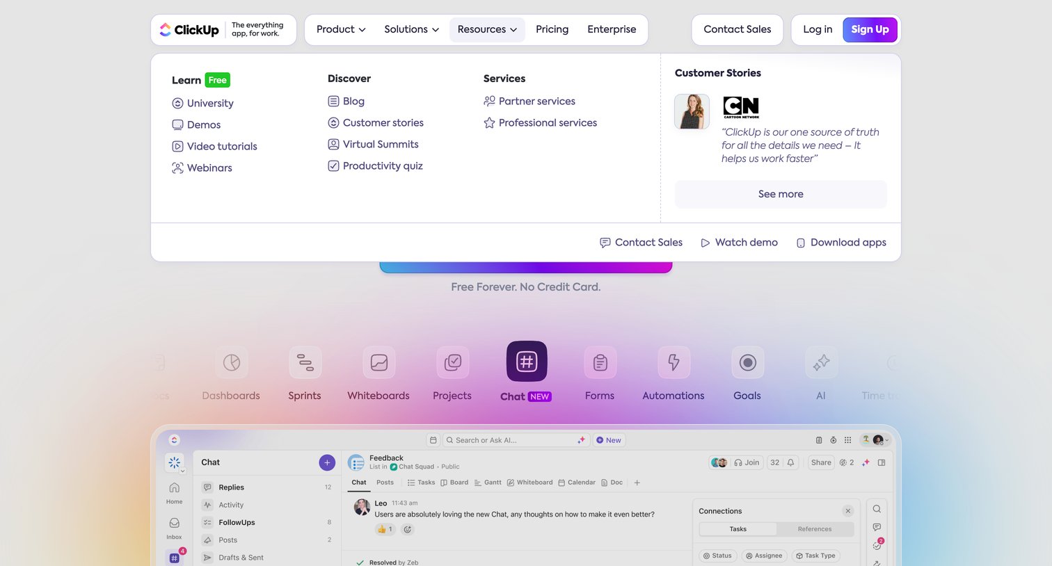The height and width of the screenshot is (566, 1052).
Task: Switch to the Posts tab in Feedback
Action: (x=385, y=483)
